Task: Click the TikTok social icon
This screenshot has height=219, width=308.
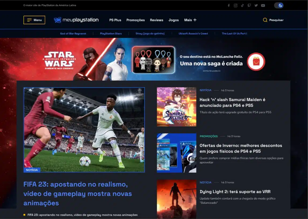Action: 242,5
